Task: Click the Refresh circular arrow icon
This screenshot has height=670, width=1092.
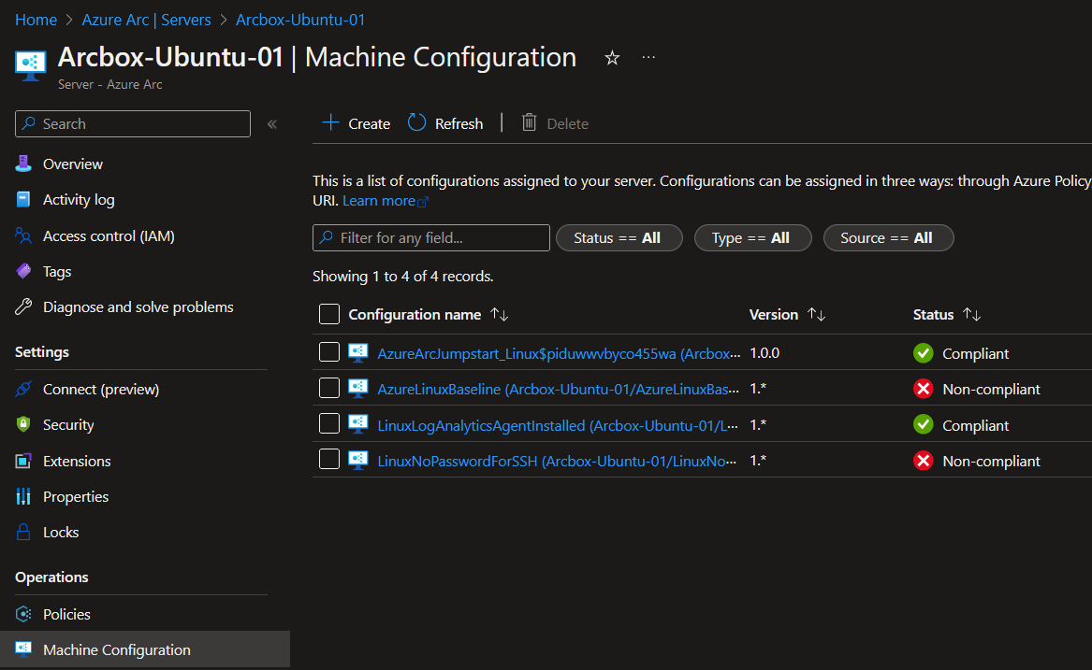Action: pos(416,122)
